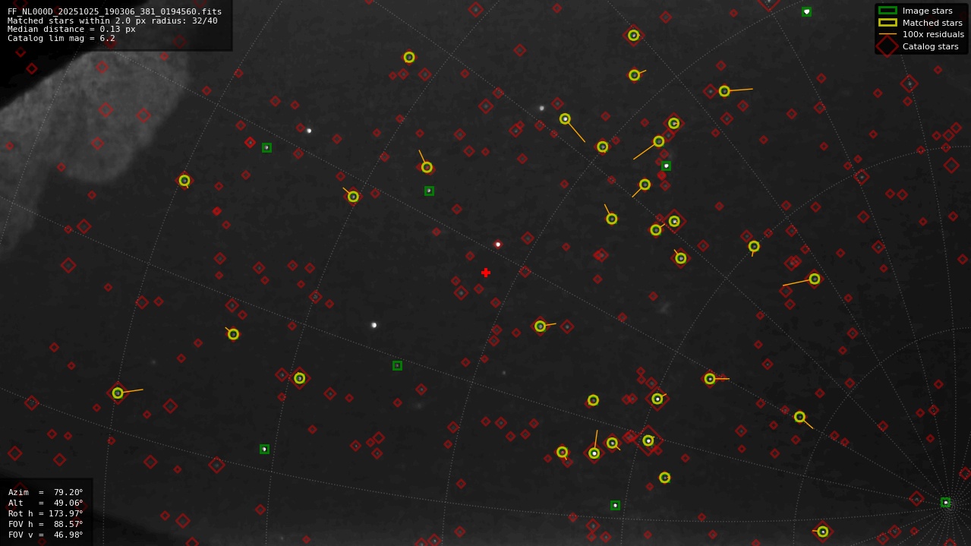
Task: Click the 'Matched stars' legend label
Action: pyautogui.click(x=932, y=23)
